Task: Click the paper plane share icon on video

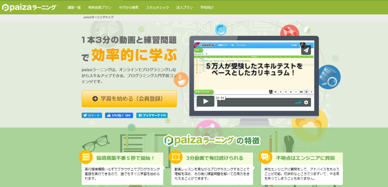Action: point(306,50)
